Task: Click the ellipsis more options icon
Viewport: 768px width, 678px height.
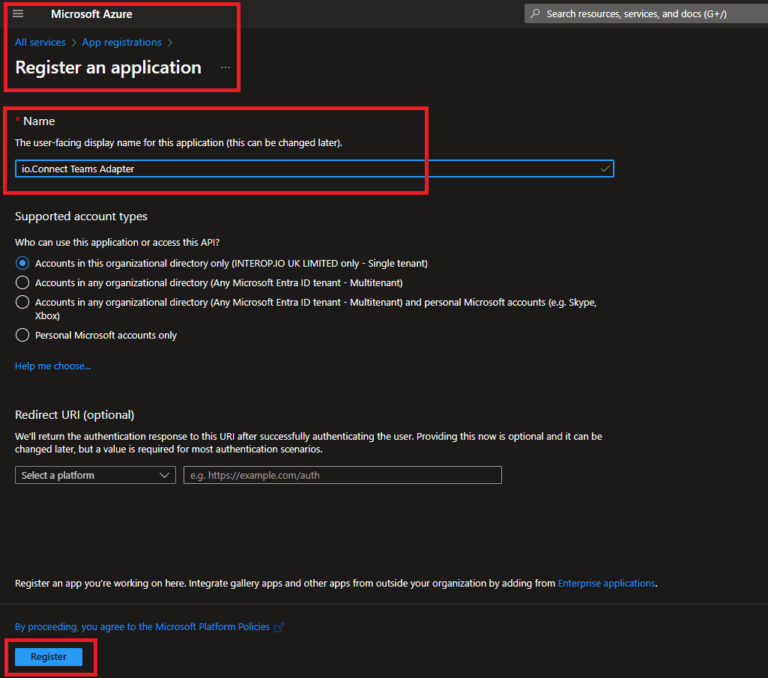Action: coord(226,68)
